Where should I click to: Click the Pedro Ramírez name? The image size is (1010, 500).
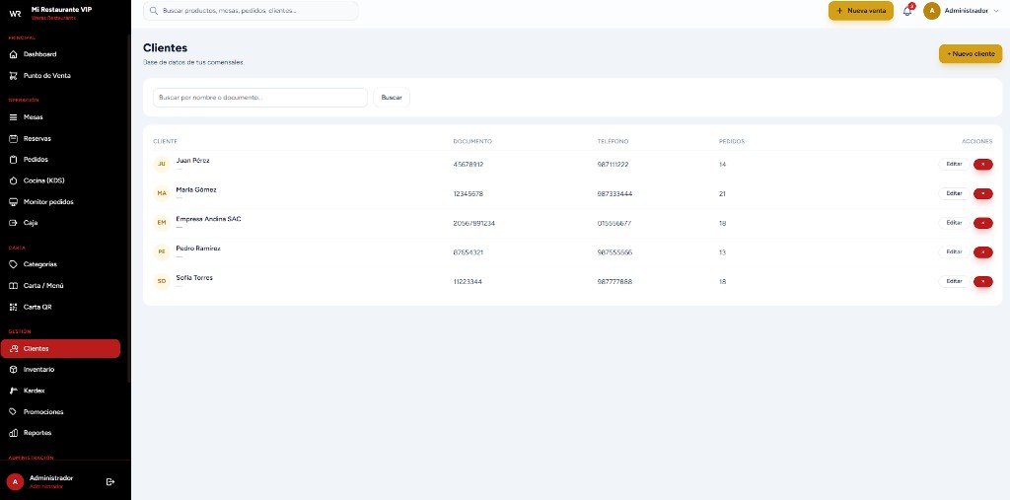198,249
